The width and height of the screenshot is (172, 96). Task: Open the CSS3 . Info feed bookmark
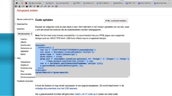point(131,3)
